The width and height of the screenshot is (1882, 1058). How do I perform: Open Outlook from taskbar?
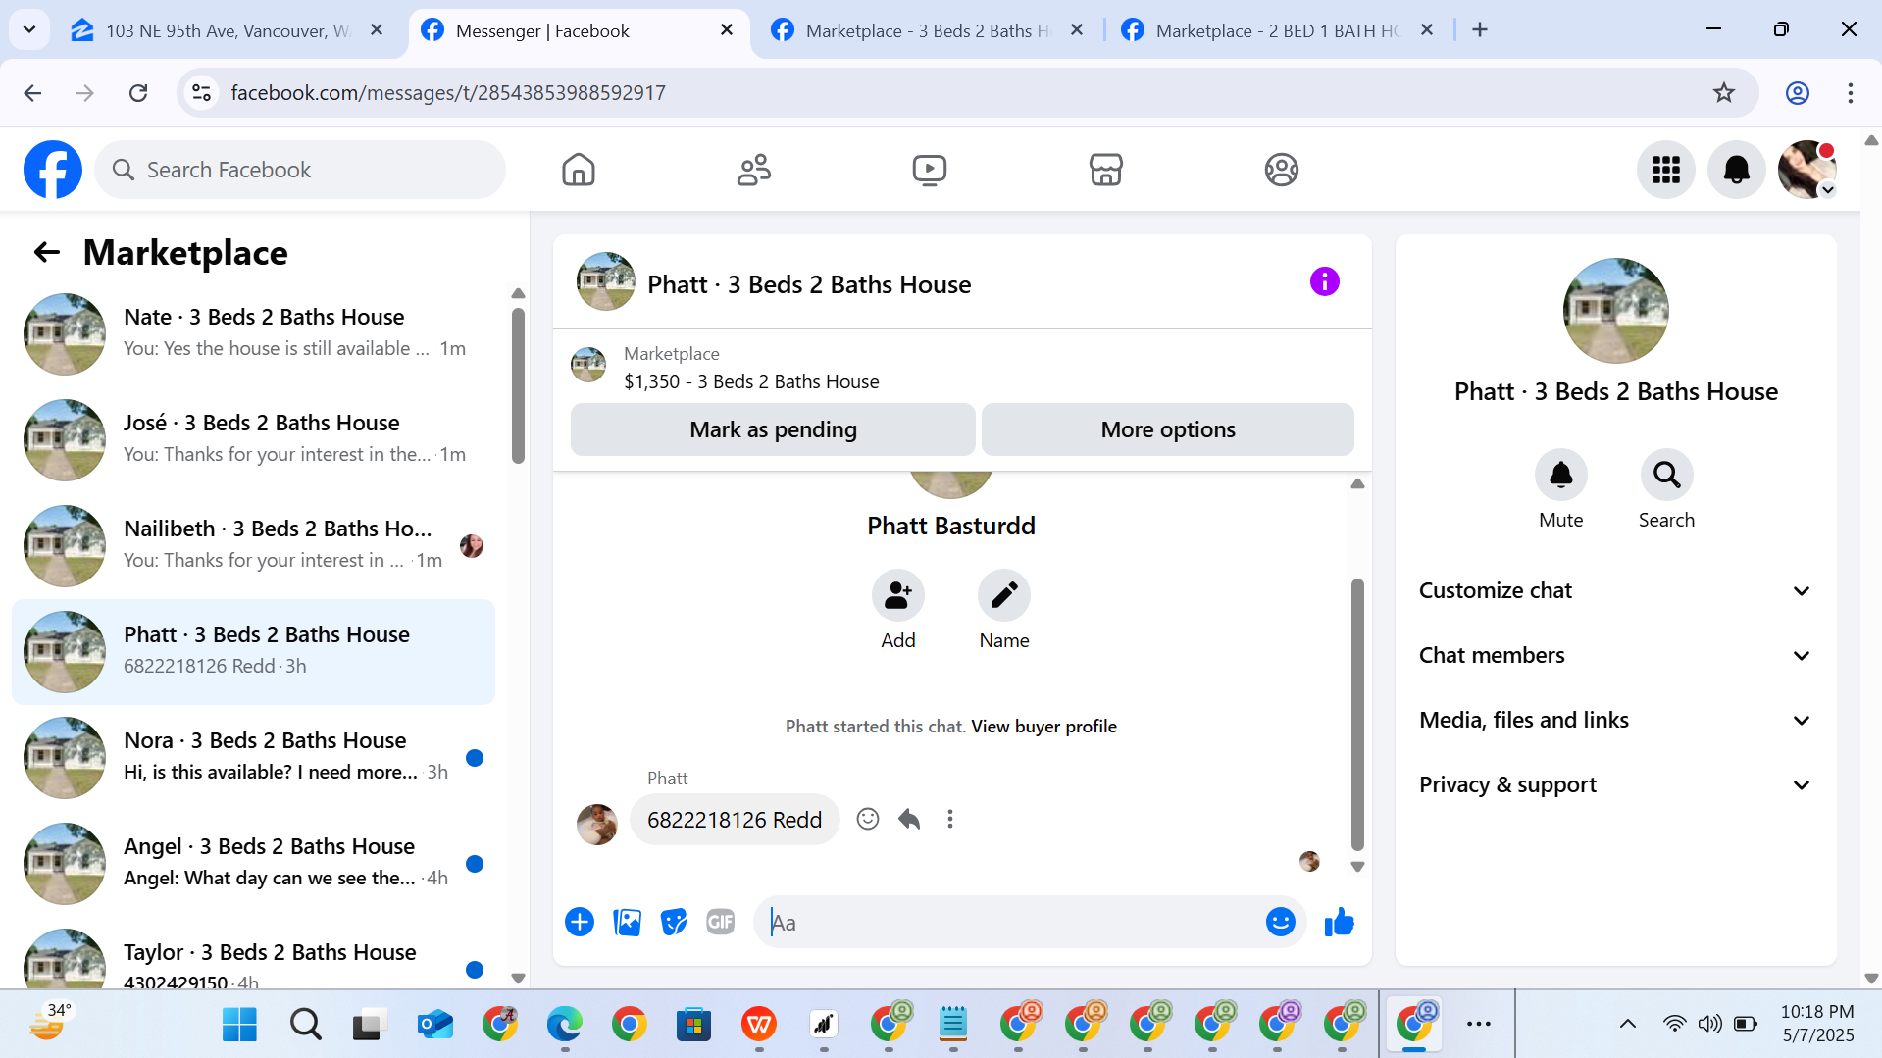[434, 1025]
